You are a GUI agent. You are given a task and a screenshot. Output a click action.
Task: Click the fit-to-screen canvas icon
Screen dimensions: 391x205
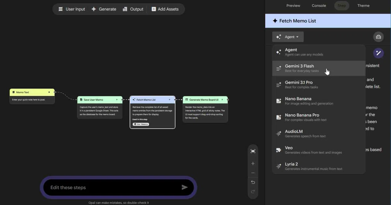click(253, 151)
